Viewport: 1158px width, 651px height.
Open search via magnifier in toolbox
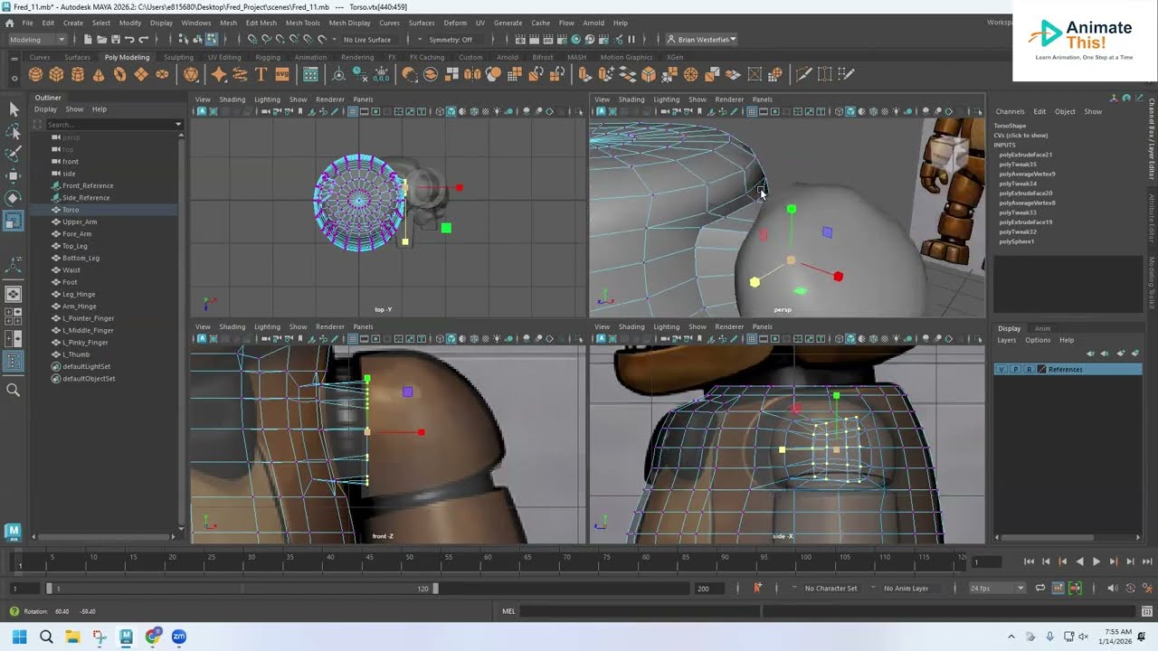click(14, 390)
